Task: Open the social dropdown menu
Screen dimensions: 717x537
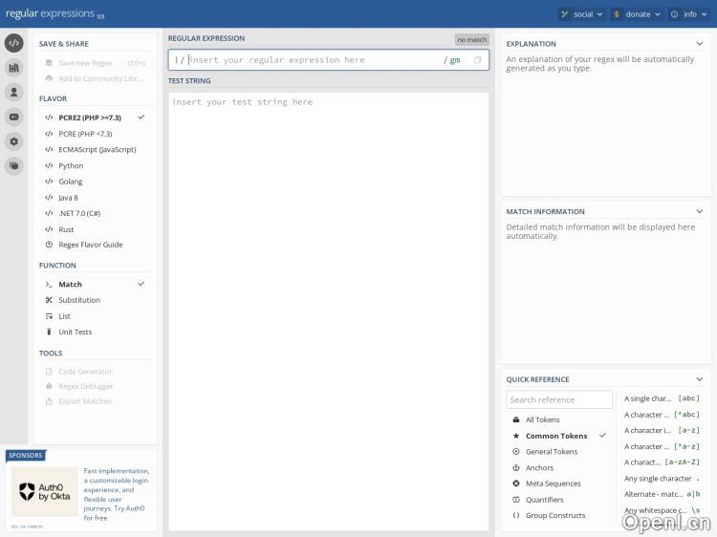Action: (582, 14)
